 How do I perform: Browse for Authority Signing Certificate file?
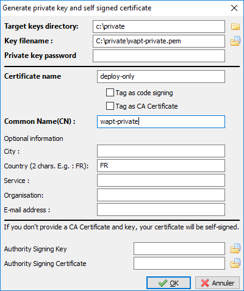pyautogui.click(x=235, y=263)
